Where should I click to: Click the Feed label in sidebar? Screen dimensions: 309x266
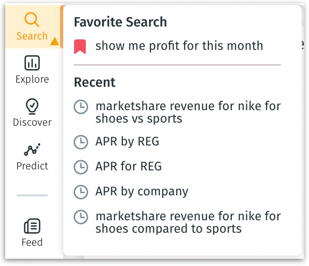coord(32,242)
